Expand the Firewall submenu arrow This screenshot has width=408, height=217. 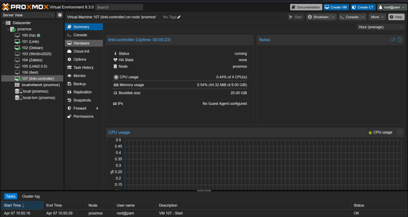98,108
